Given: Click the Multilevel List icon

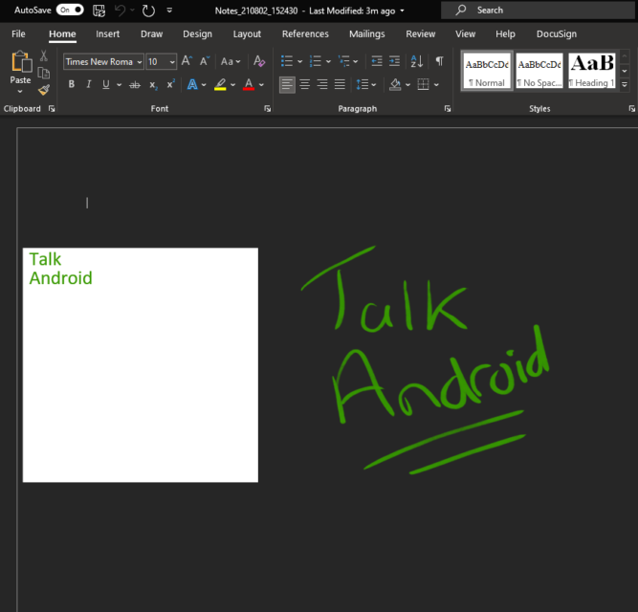Looking at the screenshot, I should pos(343,61).
